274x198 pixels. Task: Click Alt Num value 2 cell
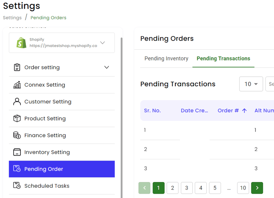tap(256, 149)
